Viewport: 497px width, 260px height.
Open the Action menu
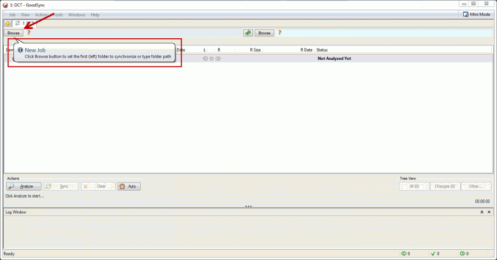coord(41,15)
